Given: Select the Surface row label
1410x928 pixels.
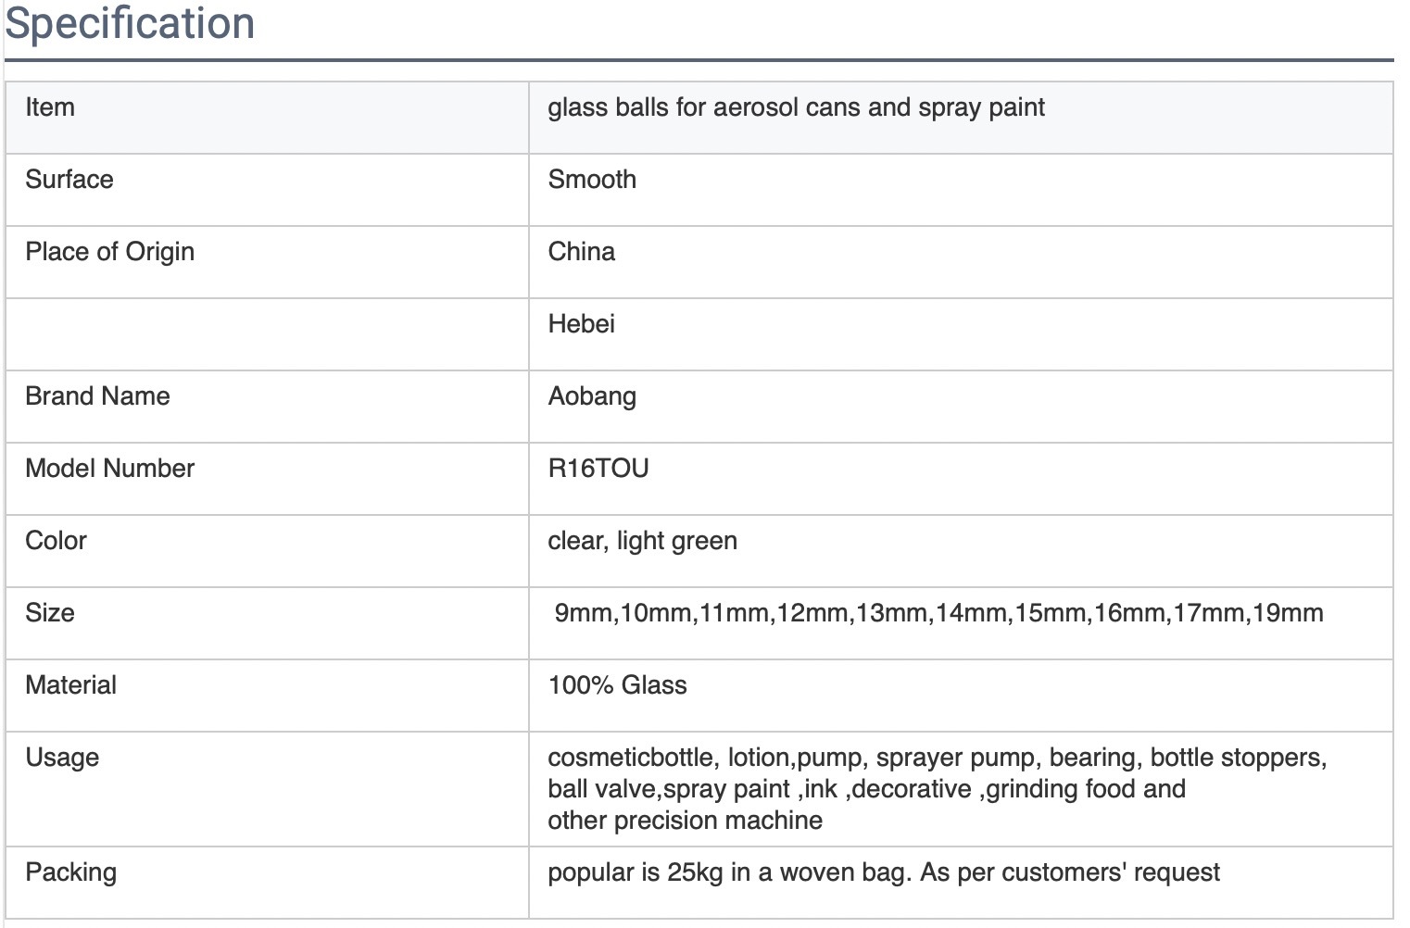Looking at the screenshot, I should click(69, 180).
